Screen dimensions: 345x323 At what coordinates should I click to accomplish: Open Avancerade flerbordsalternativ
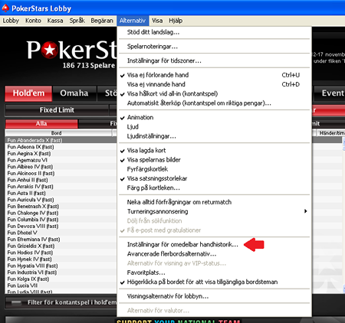(x=214, y=254)
